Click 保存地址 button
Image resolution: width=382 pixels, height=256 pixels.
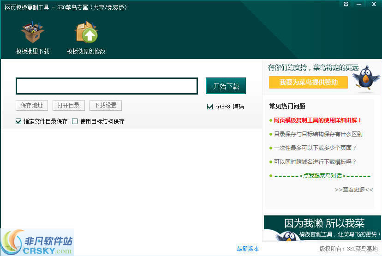(32, 105)
